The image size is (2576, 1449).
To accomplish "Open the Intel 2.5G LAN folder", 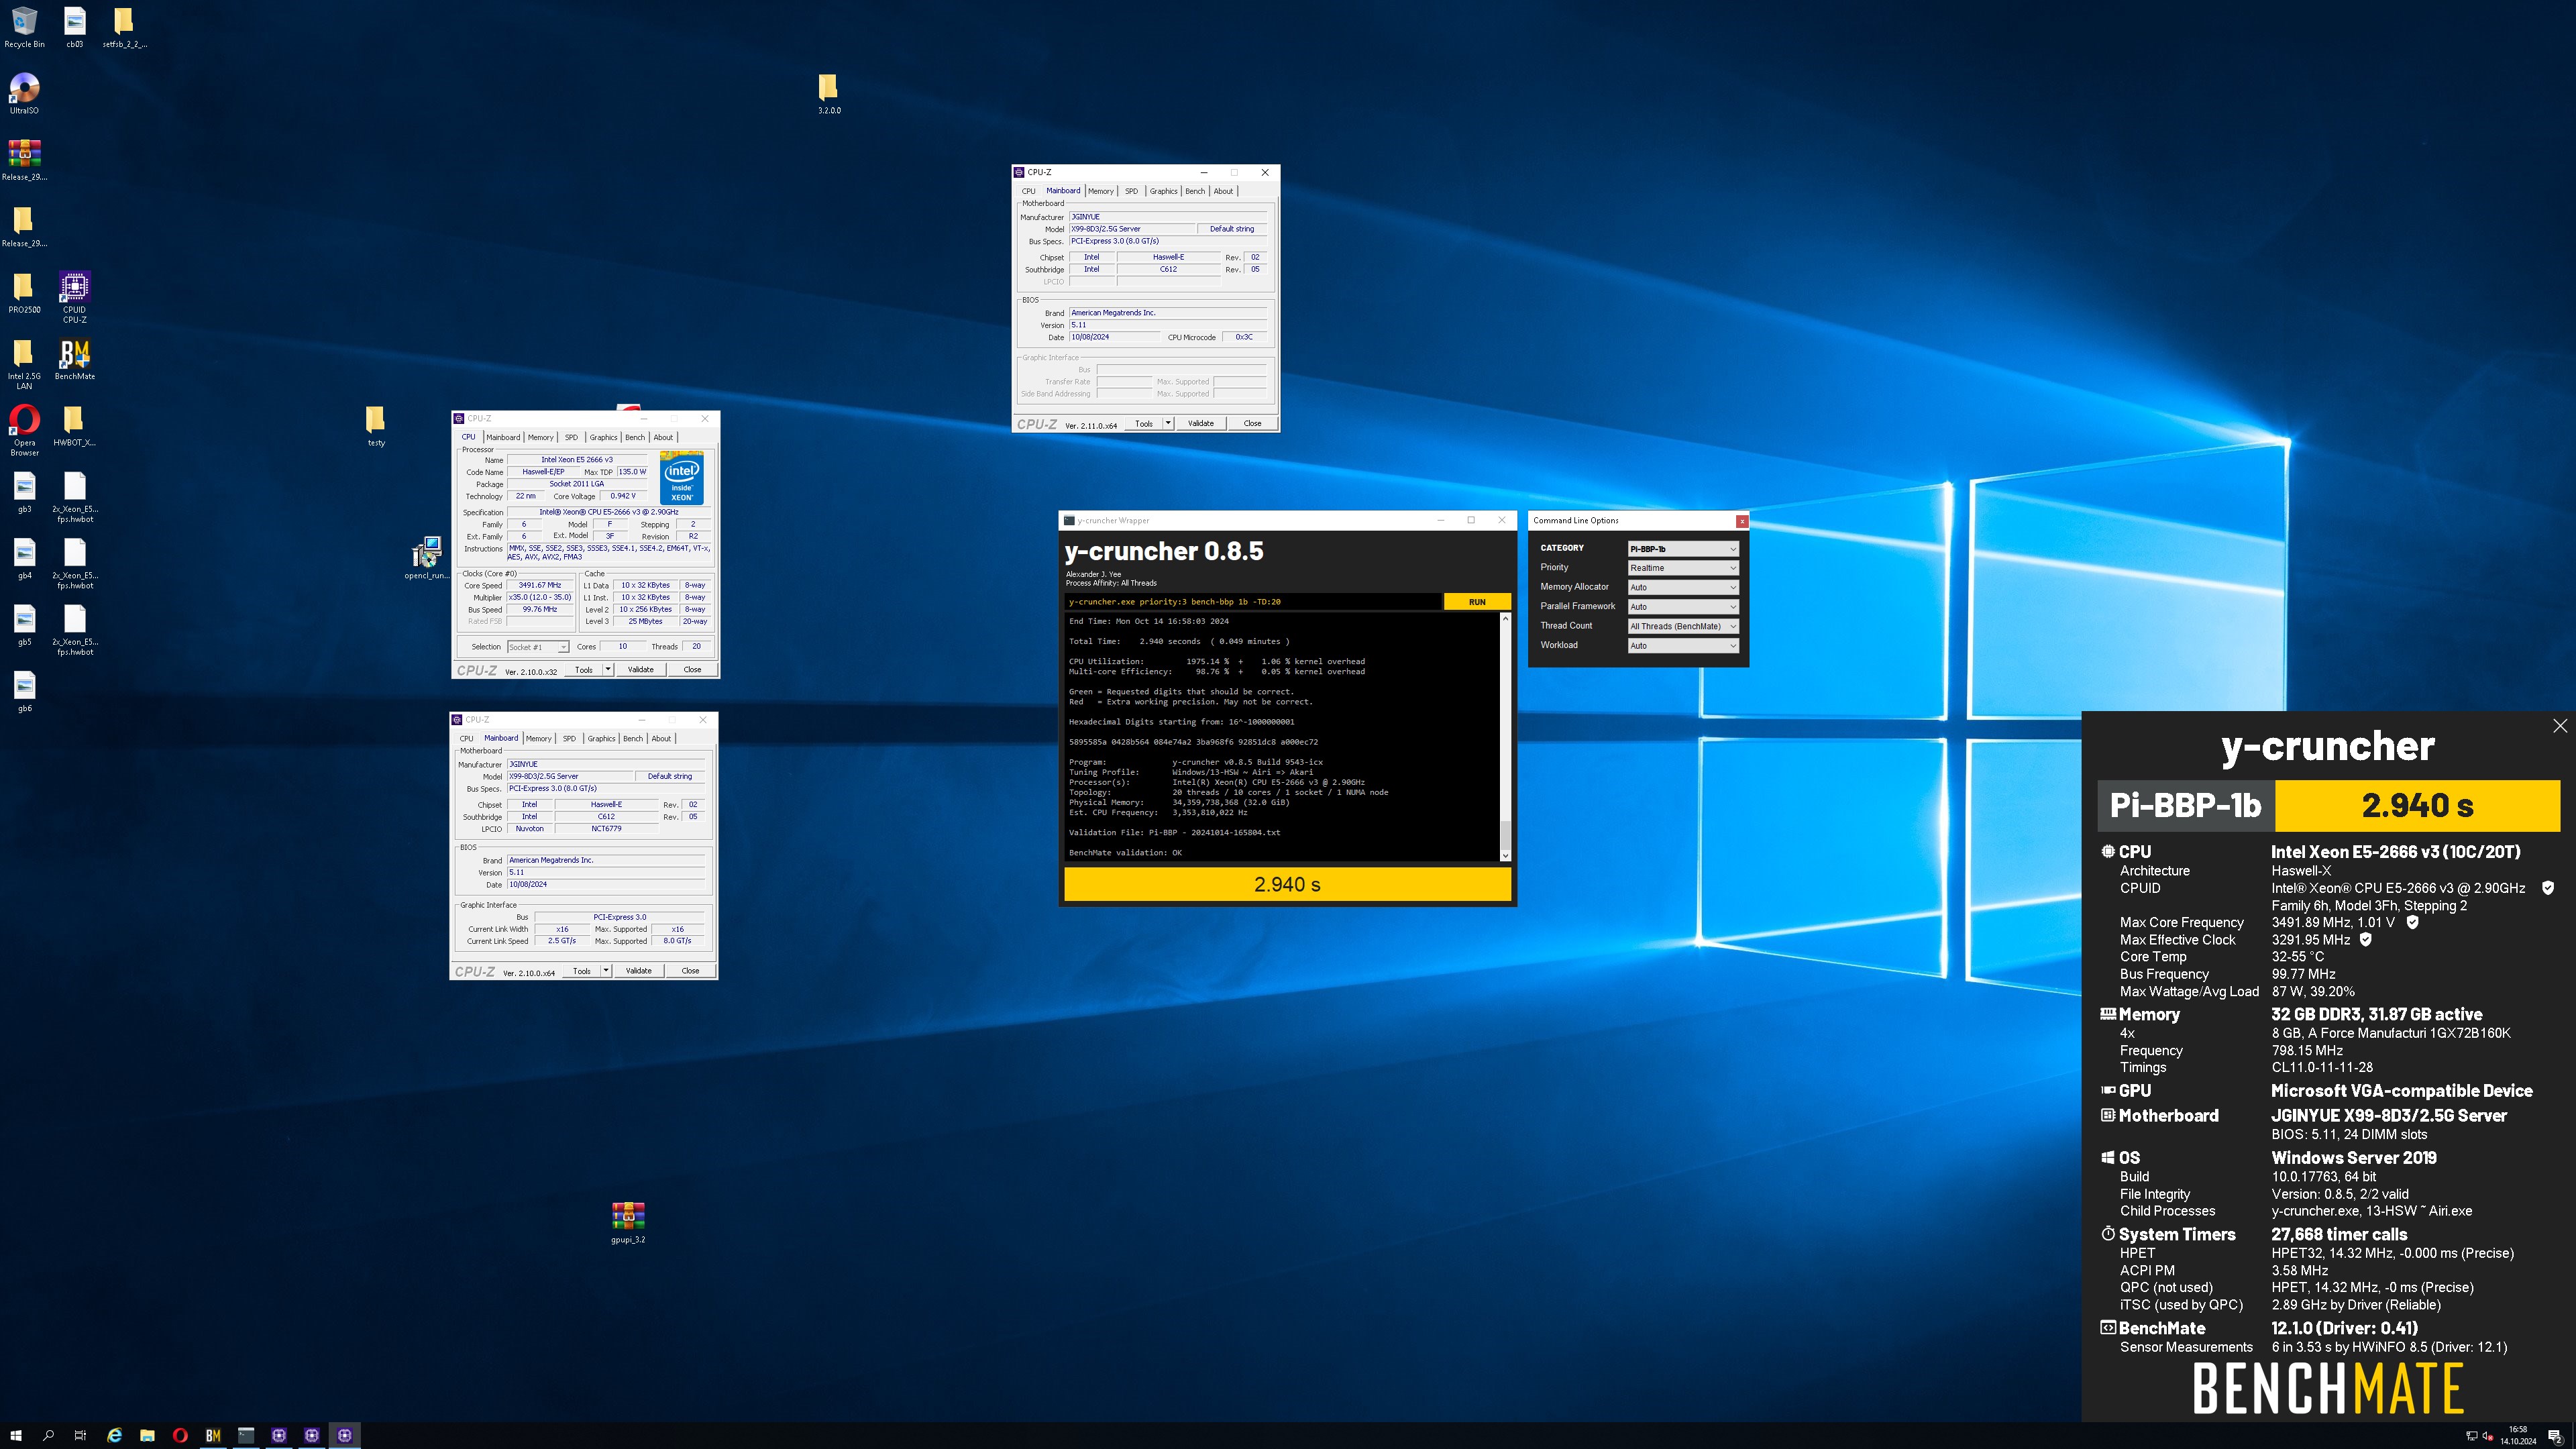I will 24,364.
